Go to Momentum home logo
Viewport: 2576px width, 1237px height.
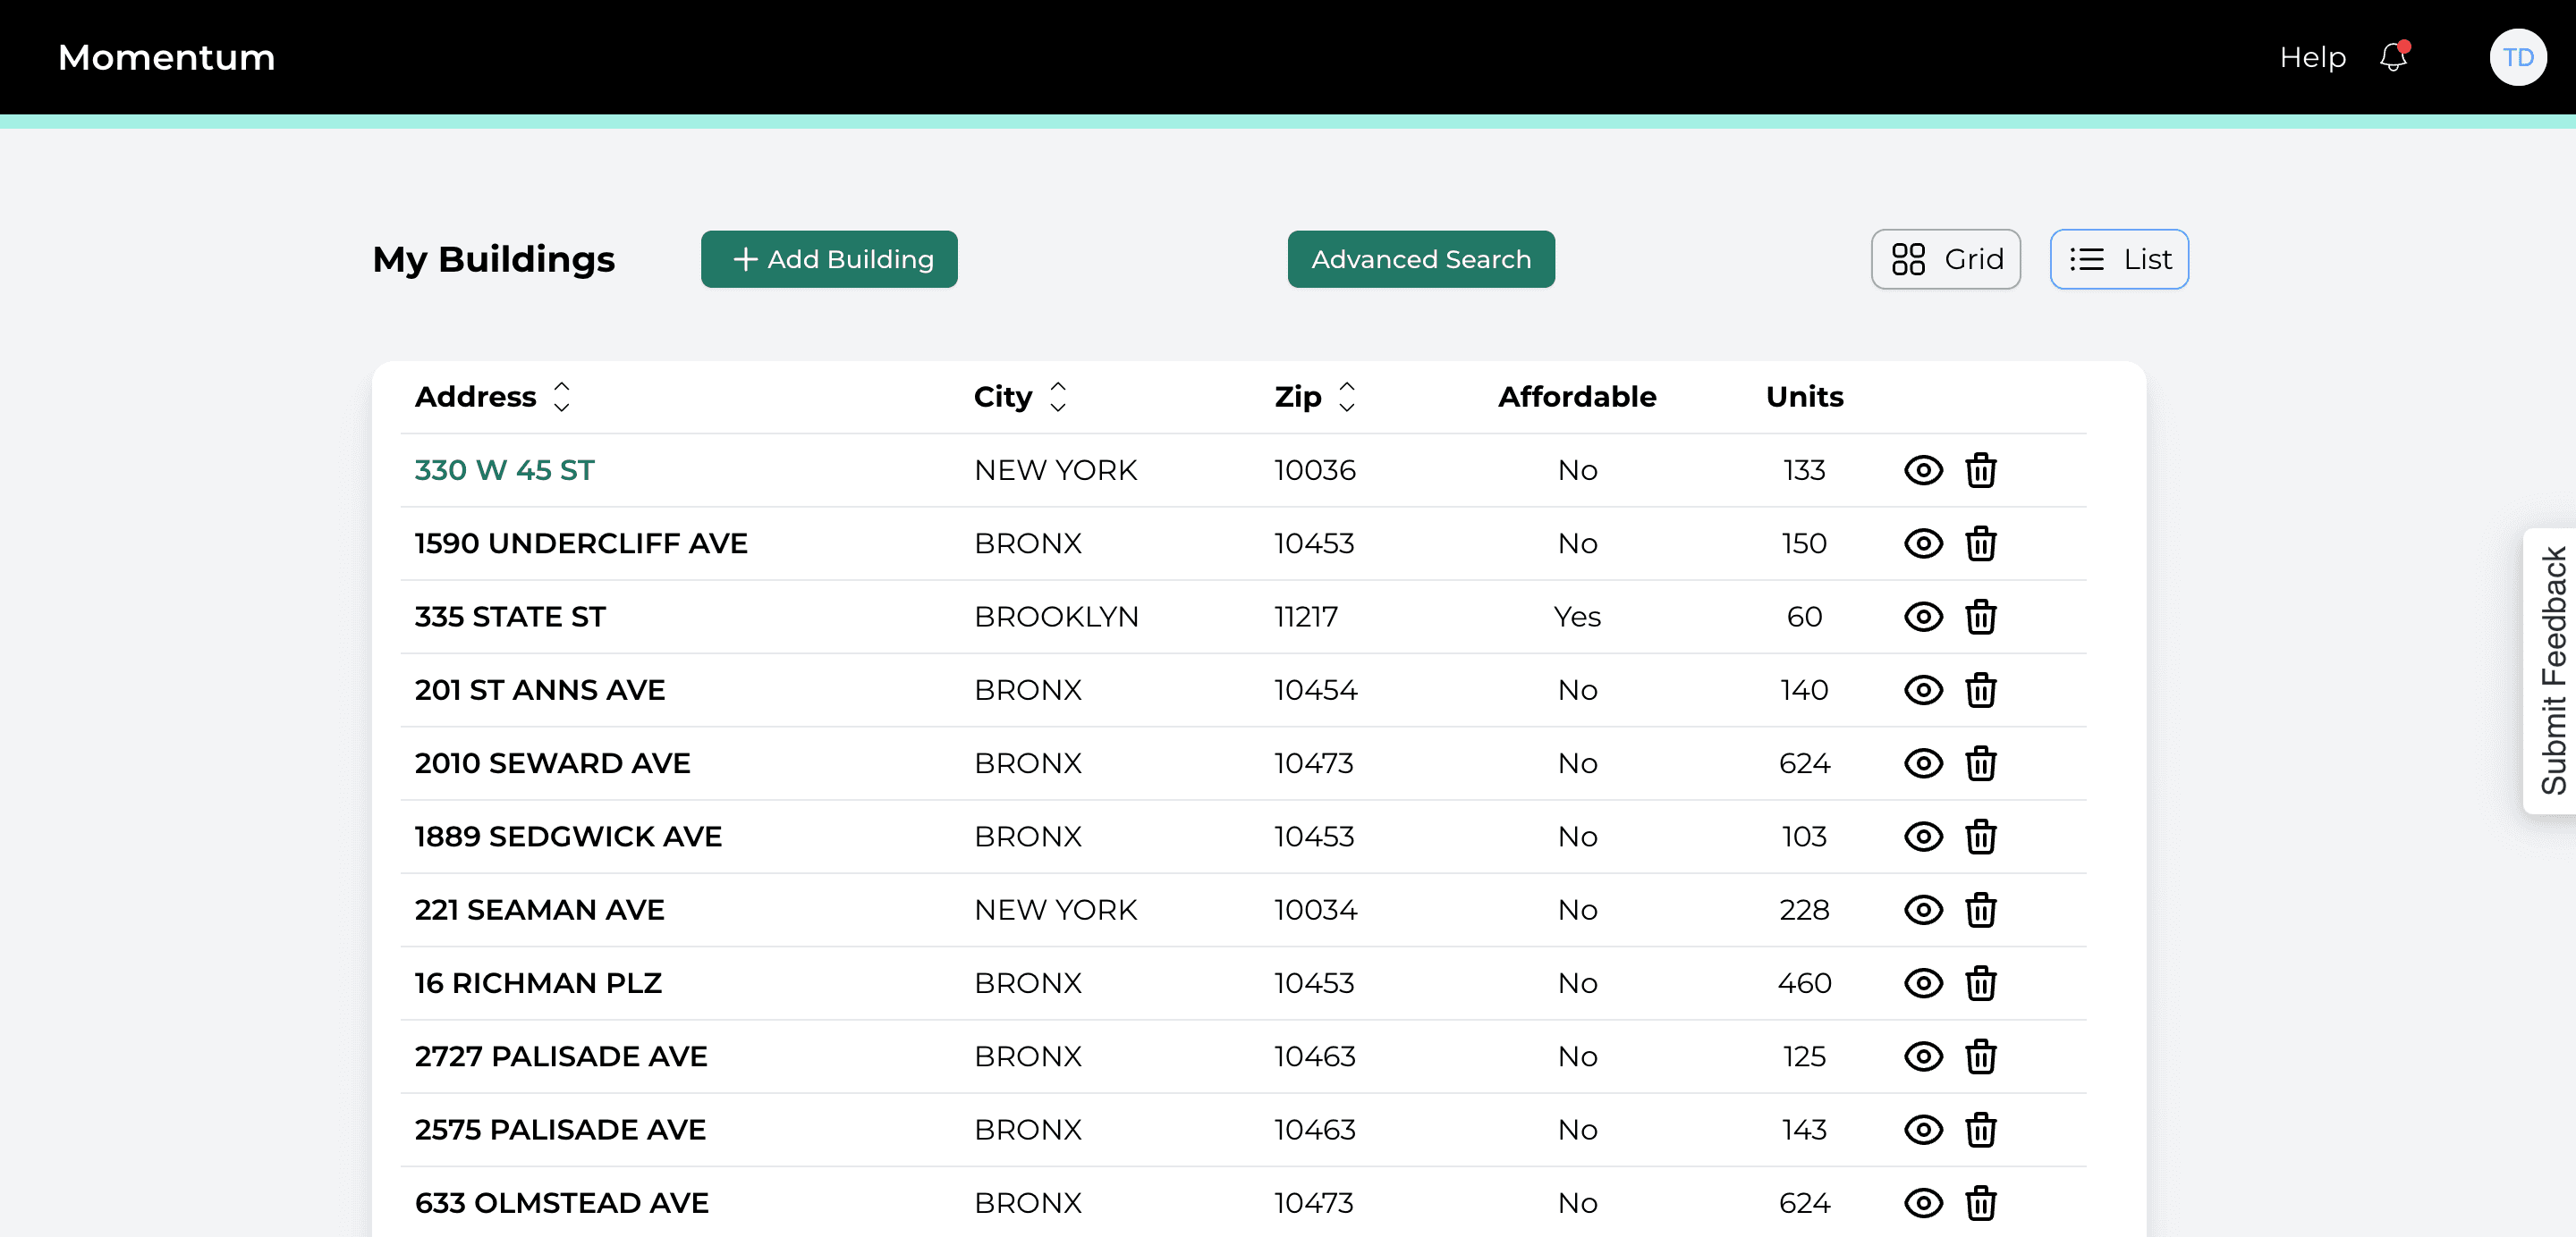coord(166,57)
